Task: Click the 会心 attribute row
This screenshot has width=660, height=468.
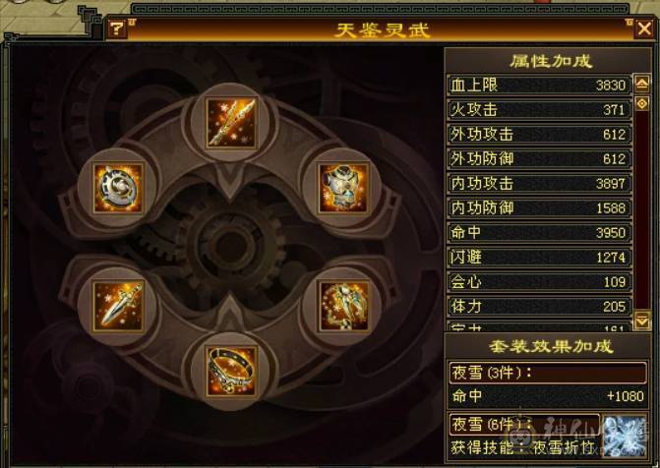Action: point(539,281)
